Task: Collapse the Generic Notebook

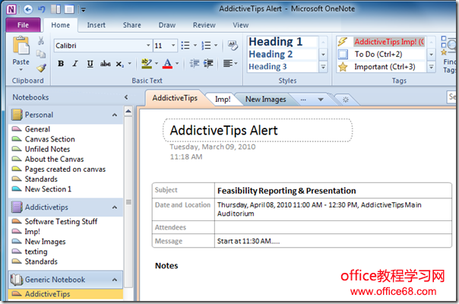Action: pos(115,280)
